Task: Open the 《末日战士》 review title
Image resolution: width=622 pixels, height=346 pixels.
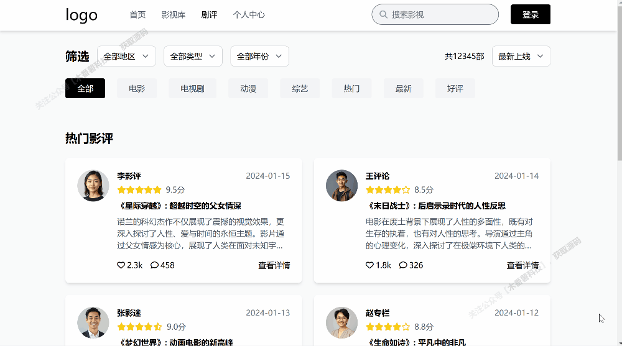Action: coord(435,206)
